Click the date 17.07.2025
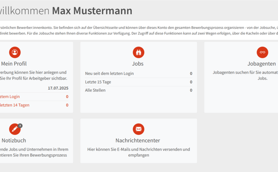The width and height of the screenshot is (278, 172). tap(58, 88)
